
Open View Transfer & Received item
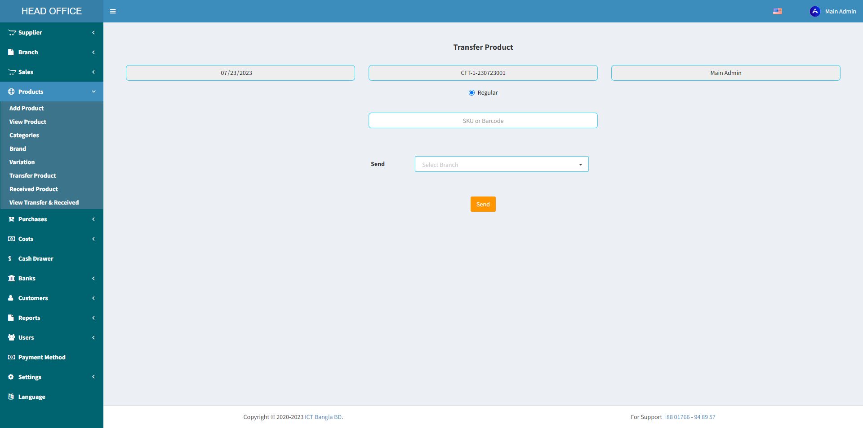[44, 202]
